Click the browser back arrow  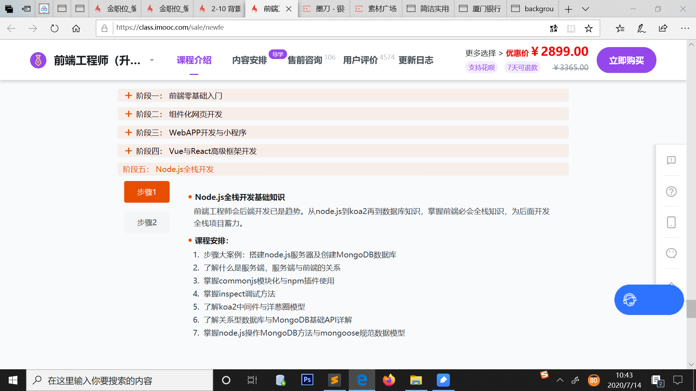(x=11, y=28)
